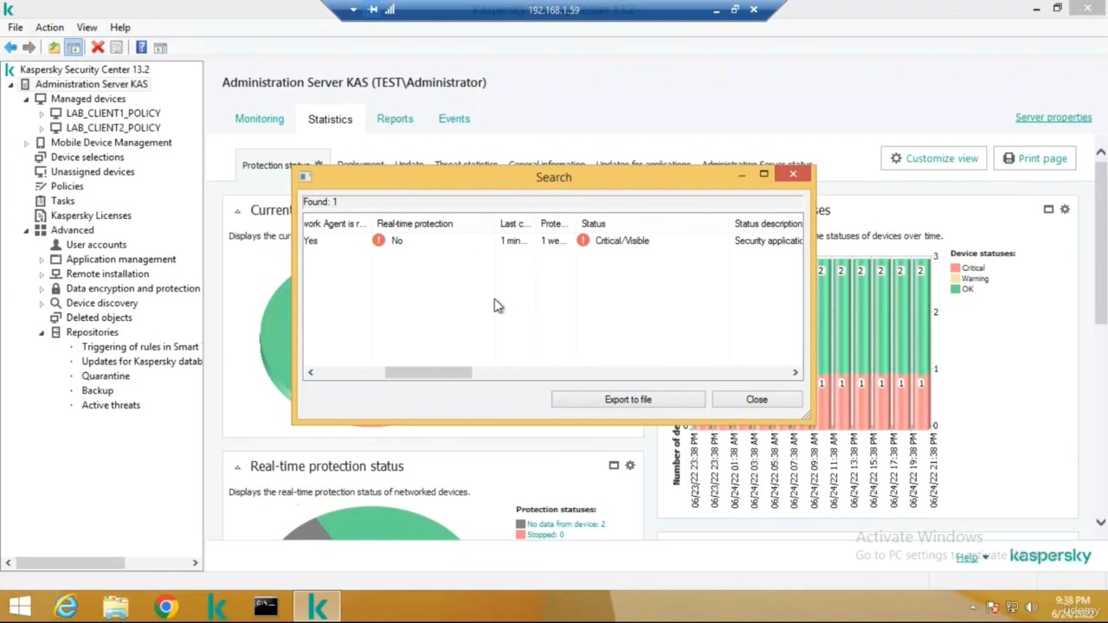The width and height of the screenshot is (1108, 623).
Task: Maximize the Real-time protection status panel
Action: 614,466
